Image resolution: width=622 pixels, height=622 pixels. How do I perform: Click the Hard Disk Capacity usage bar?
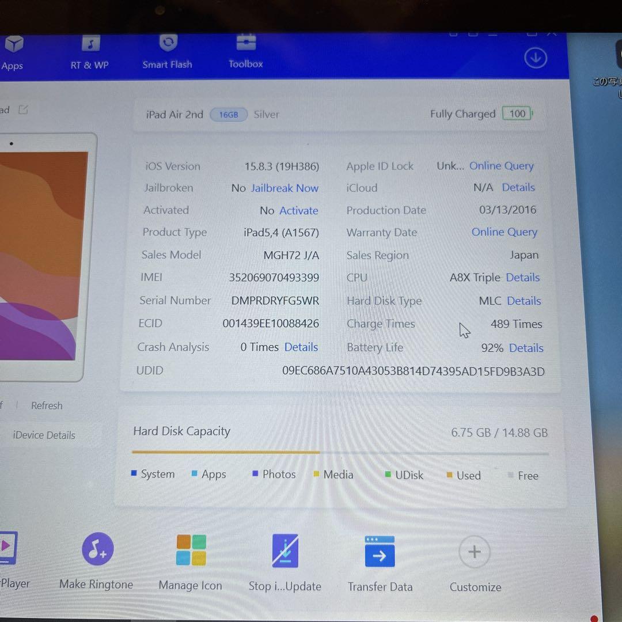pos(340,452)
